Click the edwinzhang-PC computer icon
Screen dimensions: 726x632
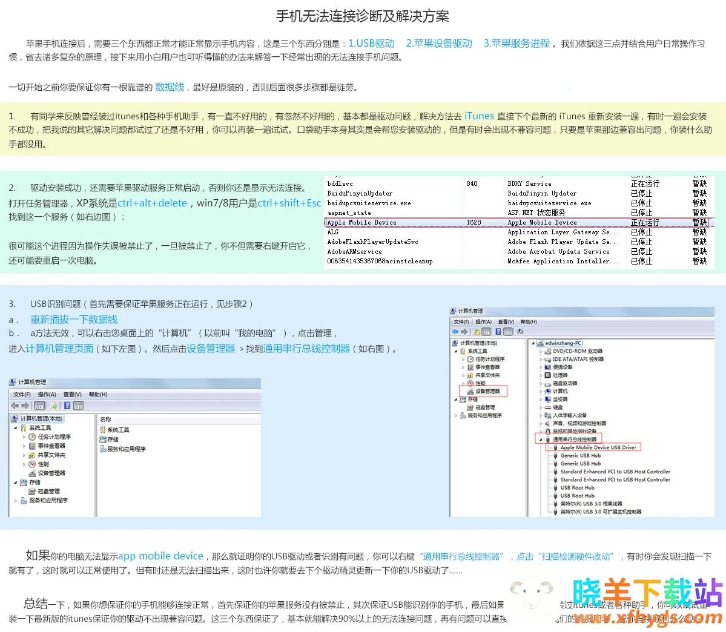[540, 343]
